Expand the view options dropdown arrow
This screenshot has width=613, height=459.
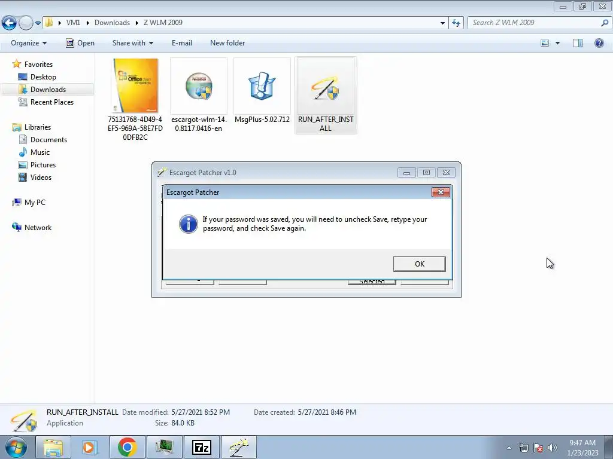pos(557,43)
